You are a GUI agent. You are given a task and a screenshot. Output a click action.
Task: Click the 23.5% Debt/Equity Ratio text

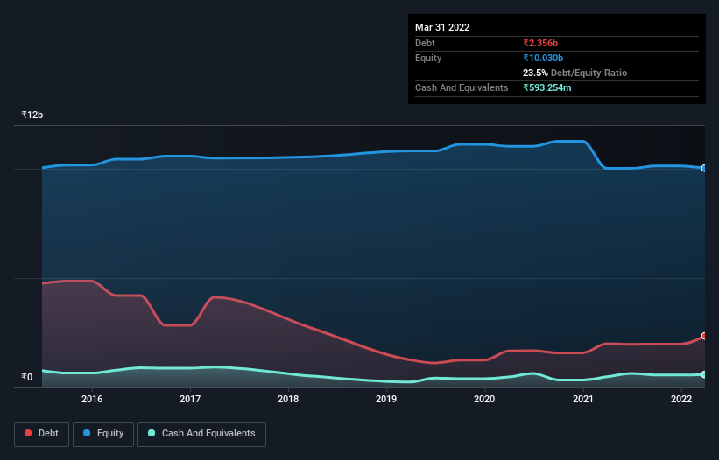pyautogui.click(x=574, y=73)
